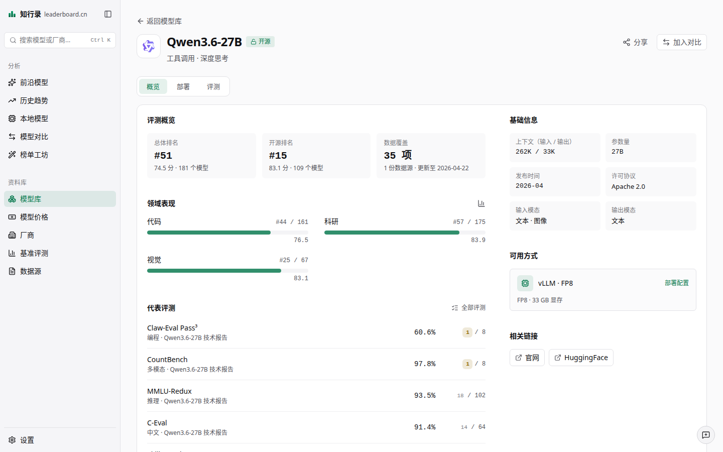The height and width of the screenshot is (452, 723).
Task: Click the 输入模态 文本 · 图像 card
Action: tap(555, 215)
